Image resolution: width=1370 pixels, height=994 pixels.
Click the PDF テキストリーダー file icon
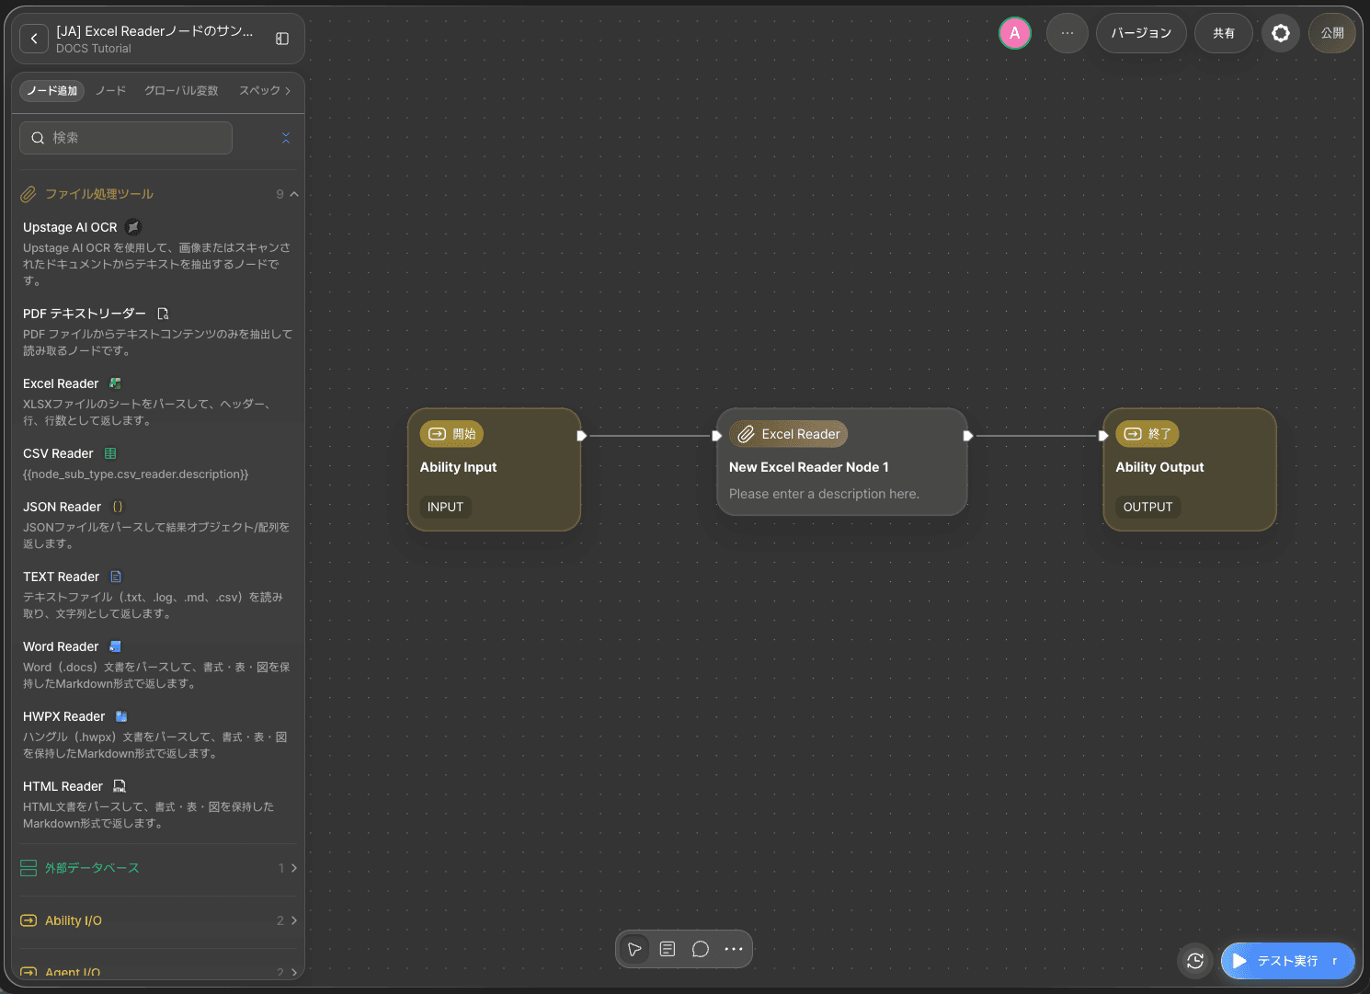pos(163,314)
